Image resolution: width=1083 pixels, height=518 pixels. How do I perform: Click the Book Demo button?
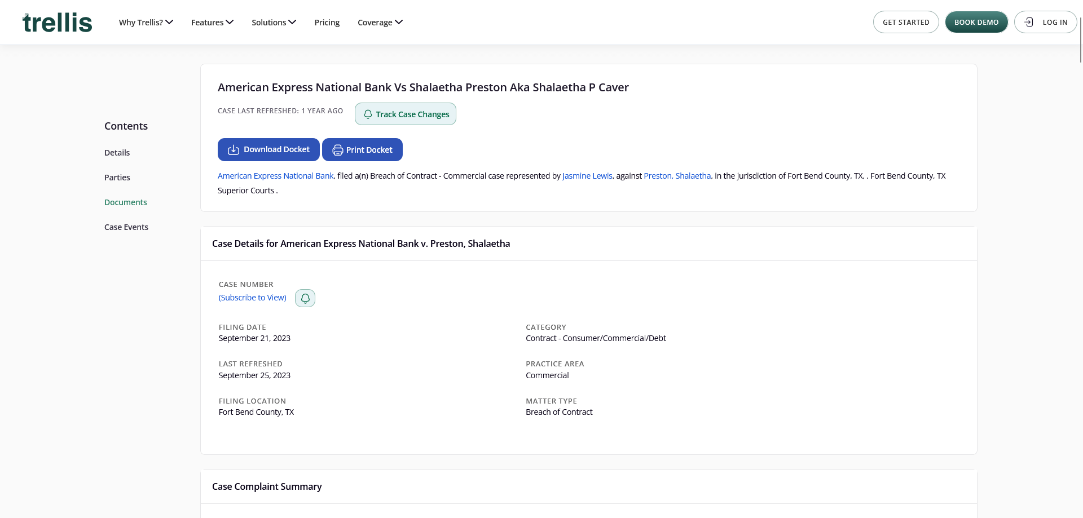click(x=976, y=22)
